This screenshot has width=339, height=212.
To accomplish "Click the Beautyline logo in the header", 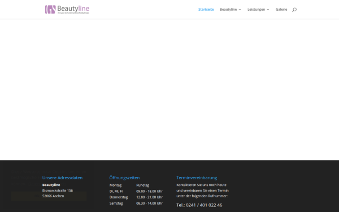I will [67, 10].
